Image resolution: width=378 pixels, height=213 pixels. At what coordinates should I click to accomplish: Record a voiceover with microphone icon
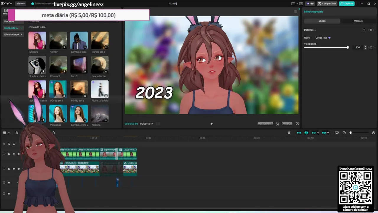tap(289, 133)
